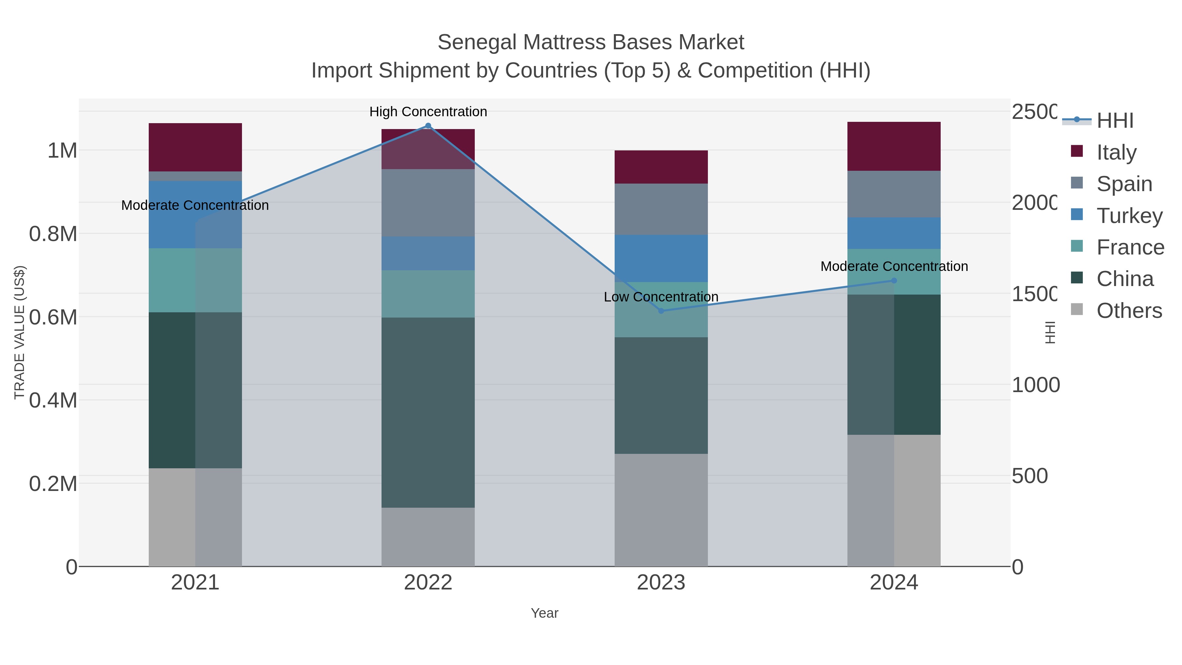Click the 2022 China bar segment
Screen dimensions: 1182x665
[428, 412]
